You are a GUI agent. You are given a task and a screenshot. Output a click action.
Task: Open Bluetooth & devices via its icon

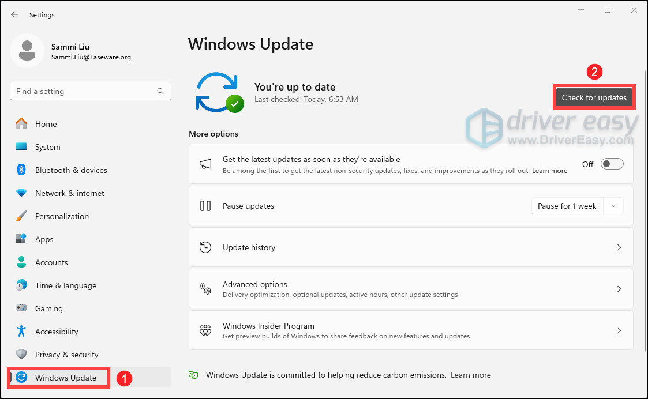21,170
